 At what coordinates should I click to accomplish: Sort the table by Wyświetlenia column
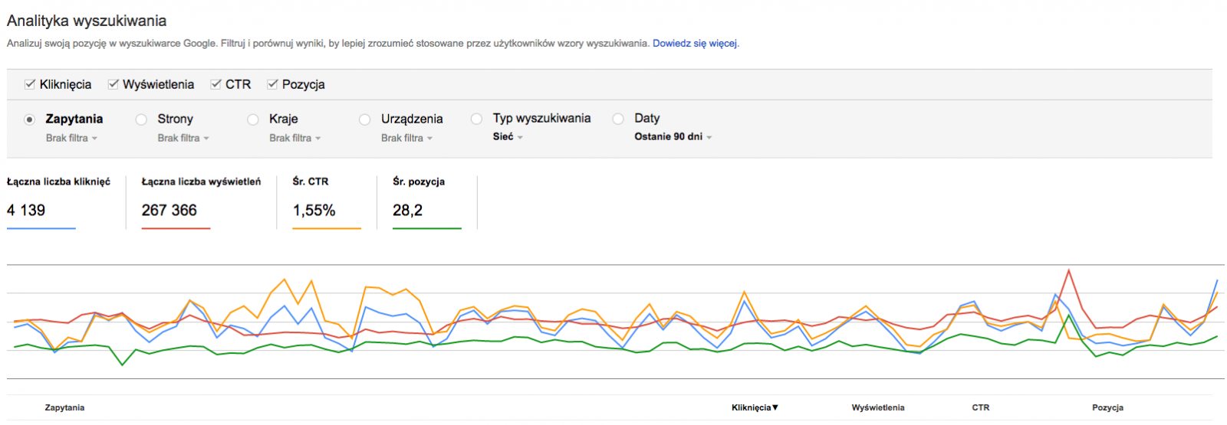(x=877, y=407)
